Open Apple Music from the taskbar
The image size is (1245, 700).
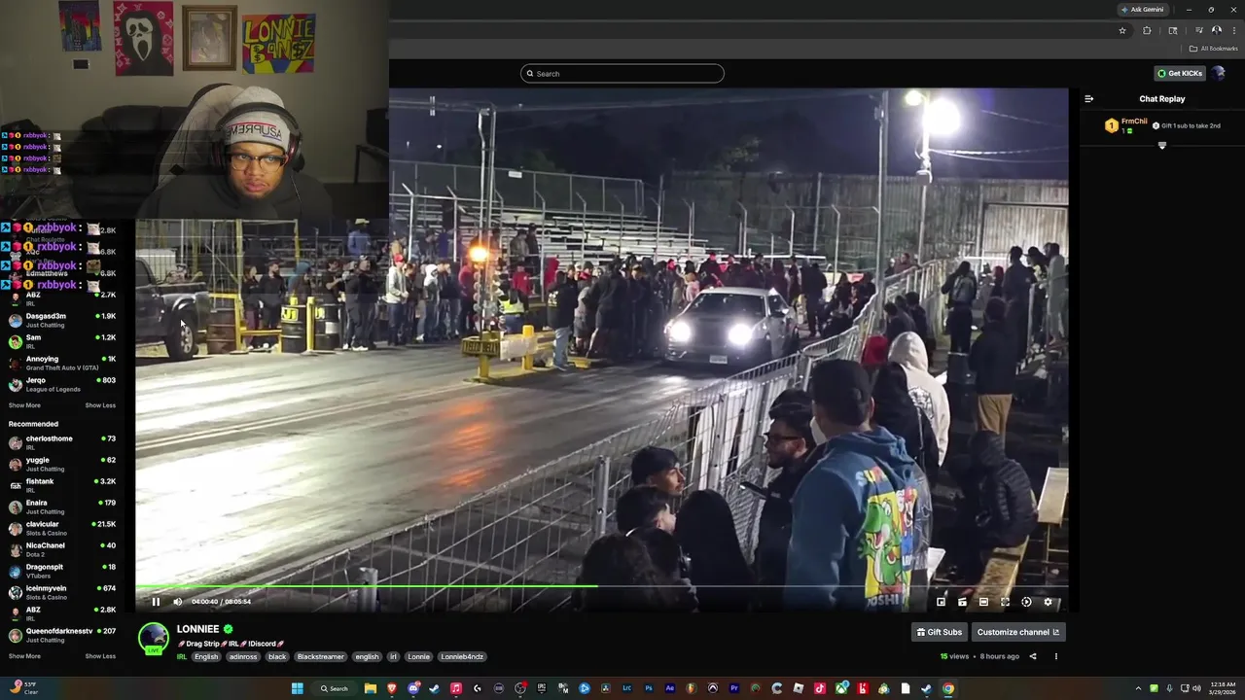pos(456,688)
